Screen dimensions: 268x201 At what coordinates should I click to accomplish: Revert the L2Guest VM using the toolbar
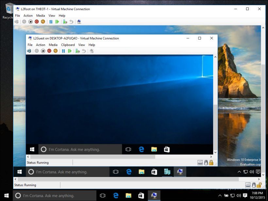pyautogui.click(x=84, y=51)
